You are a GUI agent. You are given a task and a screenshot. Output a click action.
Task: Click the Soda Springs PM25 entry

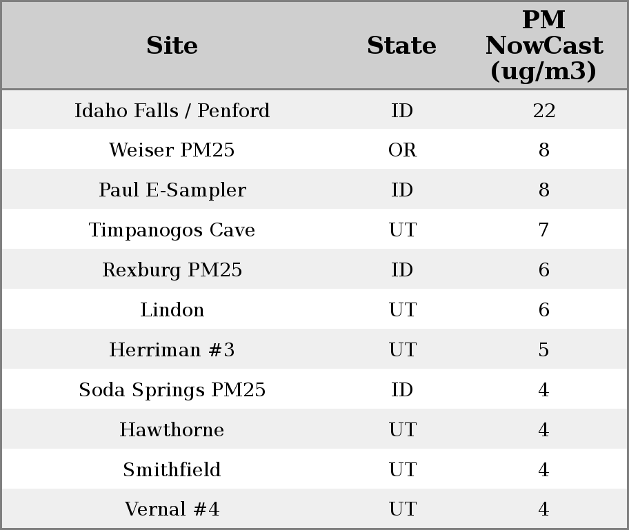[x=172, y=390]
